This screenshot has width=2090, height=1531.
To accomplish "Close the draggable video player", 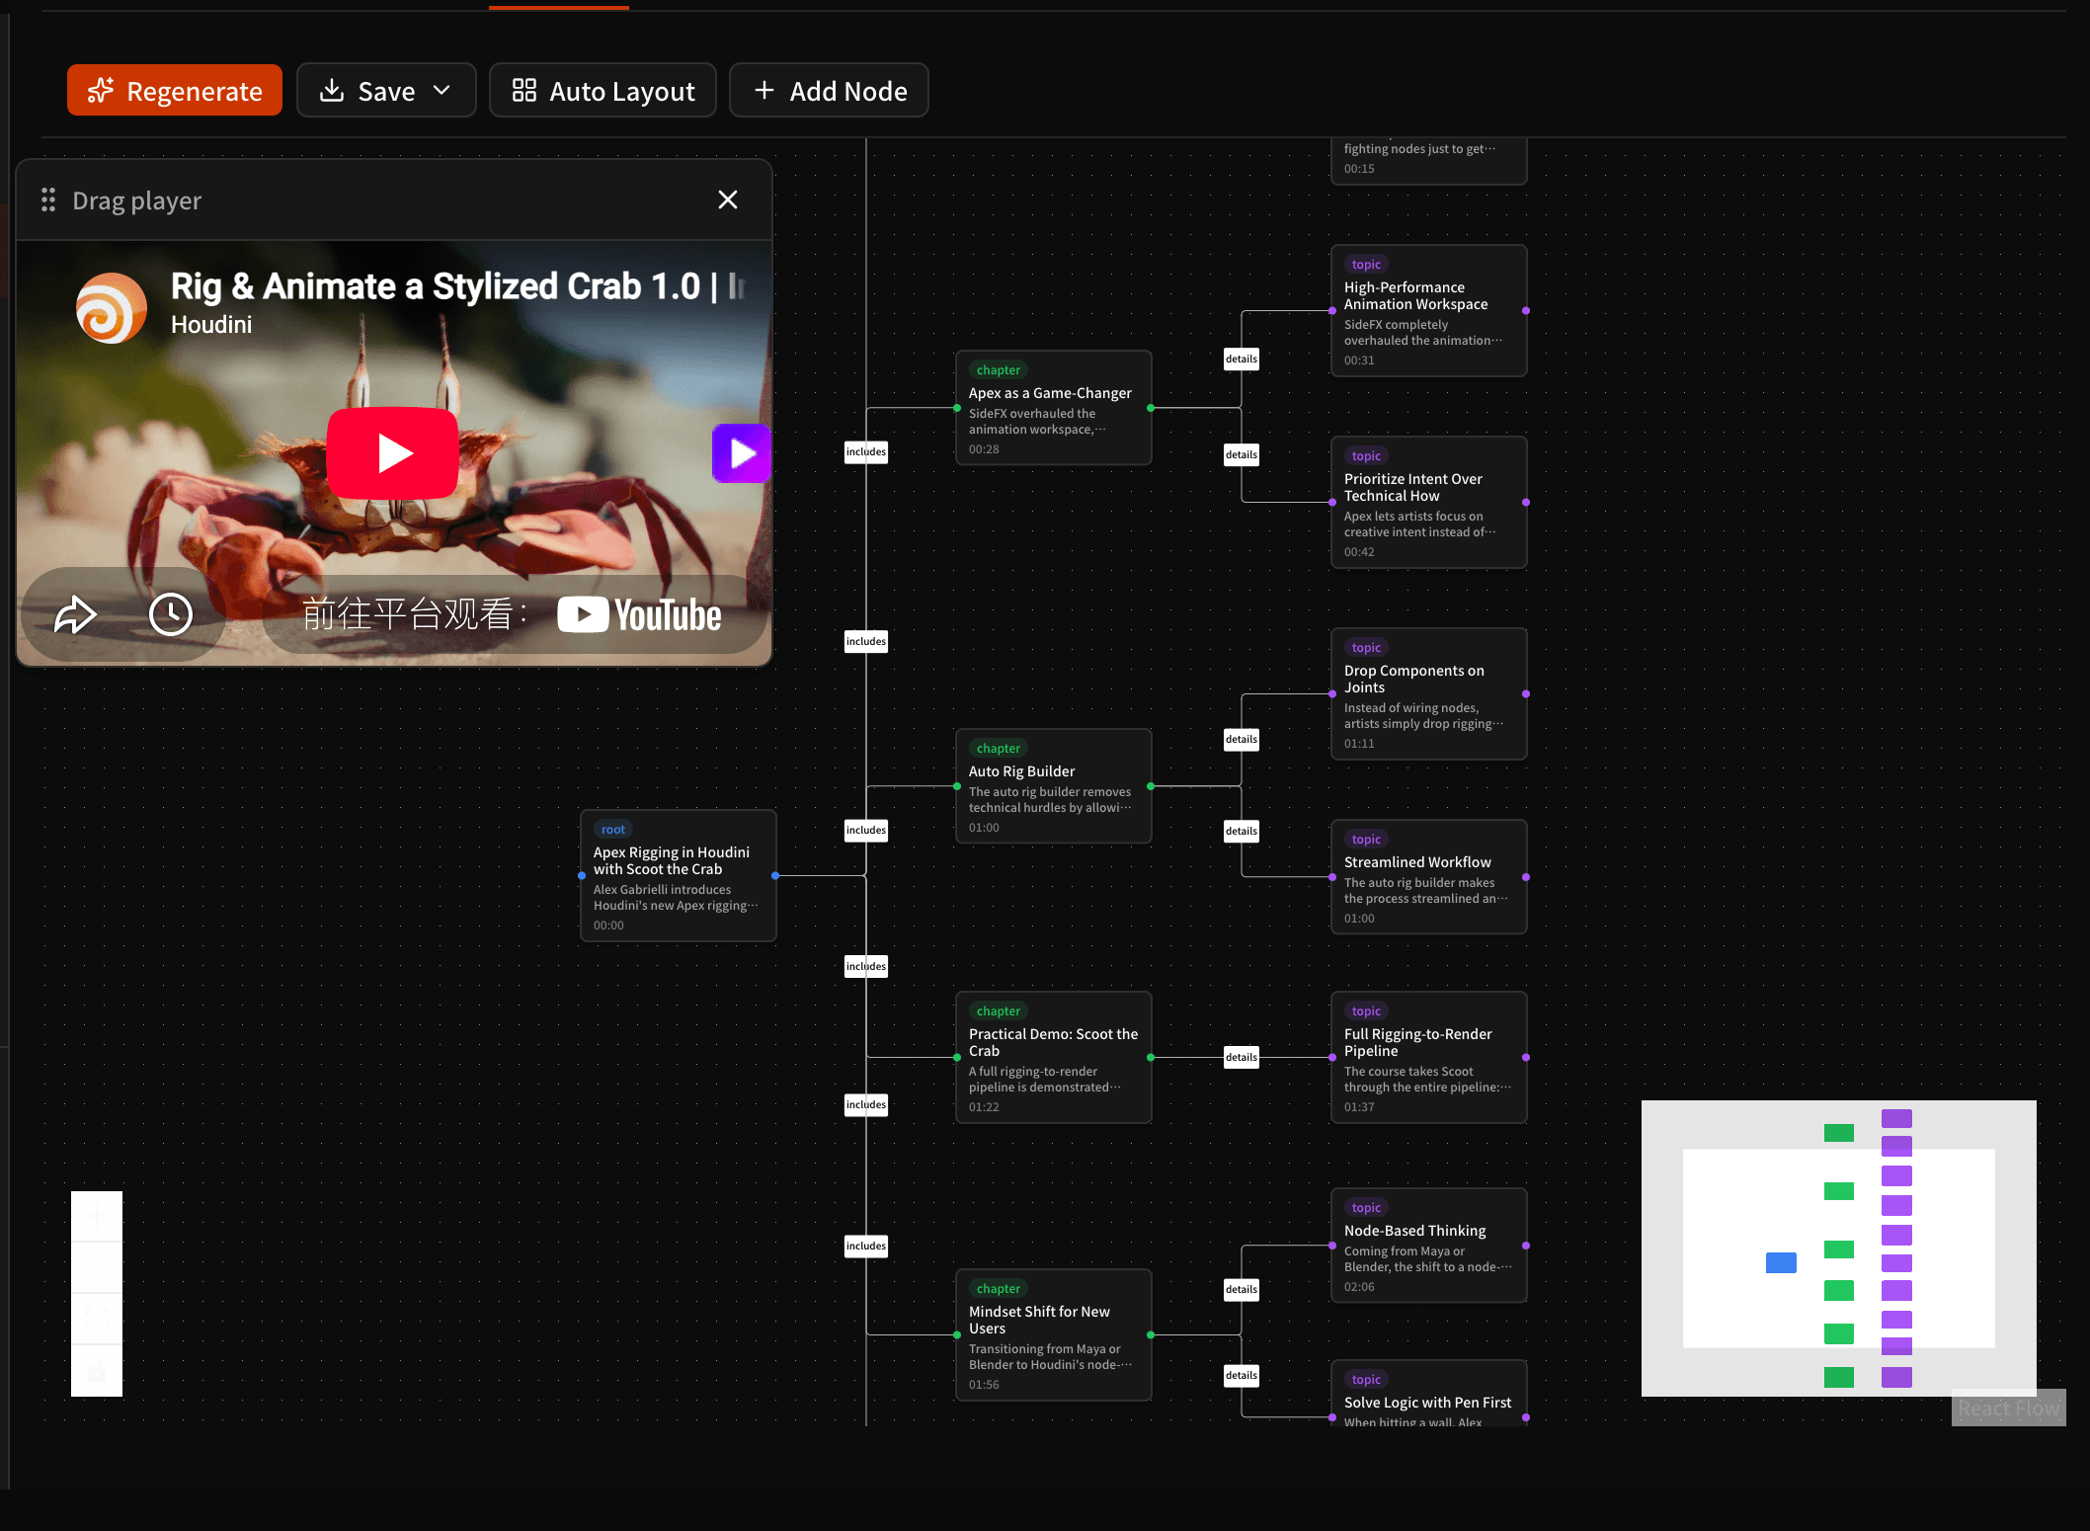I will (728, 201).
